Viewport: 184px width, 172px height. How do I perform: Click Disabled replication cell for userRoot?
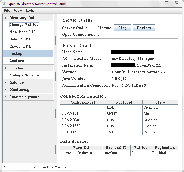coord(165,153)
